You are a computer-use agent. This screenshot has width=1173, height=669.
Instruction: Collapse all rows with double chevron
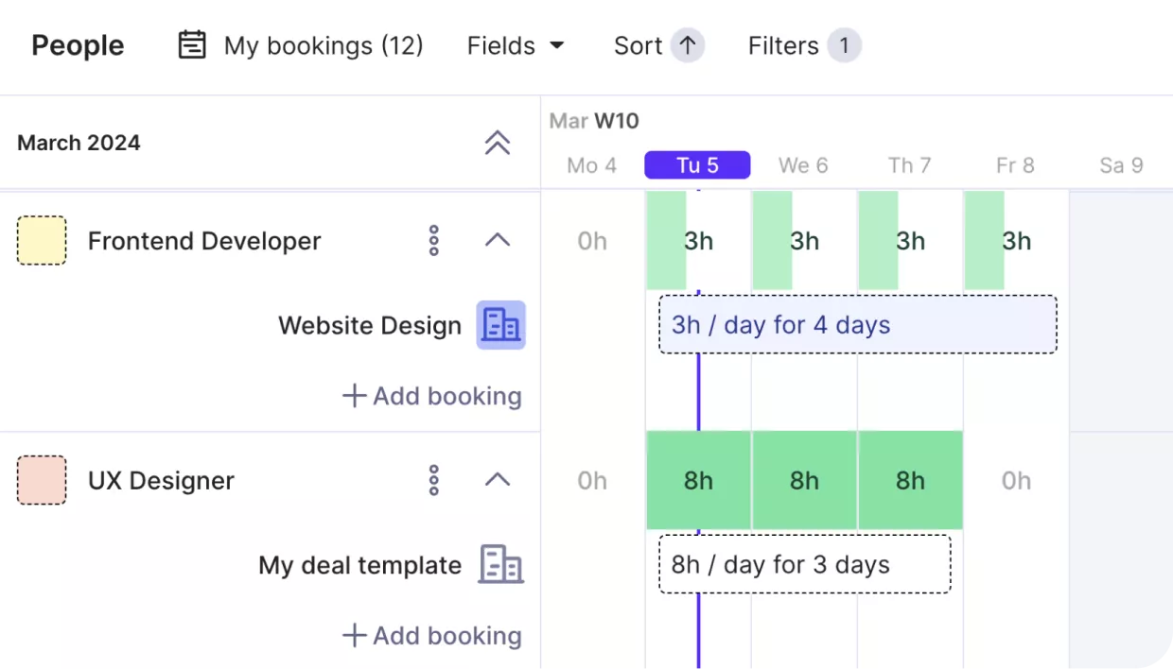tap(498, 143)
